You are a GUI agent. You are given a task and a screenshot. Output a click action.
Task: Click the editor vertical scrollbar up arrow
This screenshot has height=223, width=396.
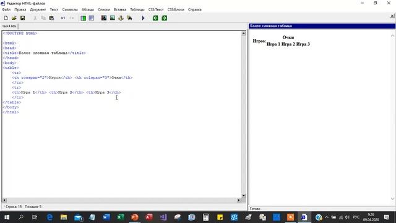click(243, 33)
